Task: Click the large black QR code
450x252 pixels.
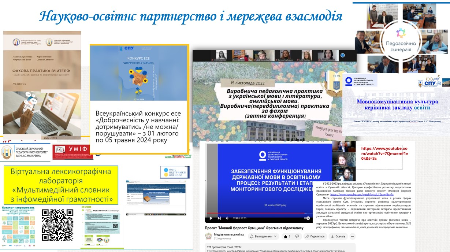Action: point(57,225)
